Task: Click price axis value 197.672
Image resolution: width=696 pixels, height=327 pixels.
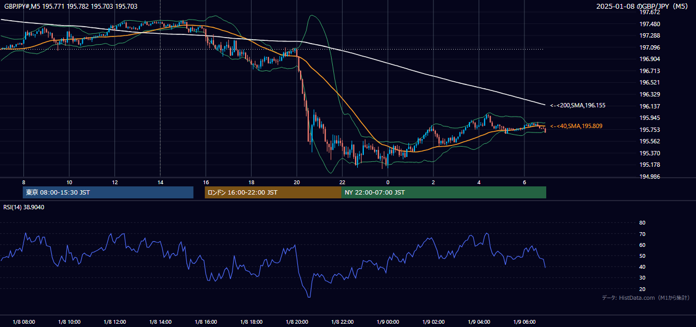Action: (x=650, y=12)
